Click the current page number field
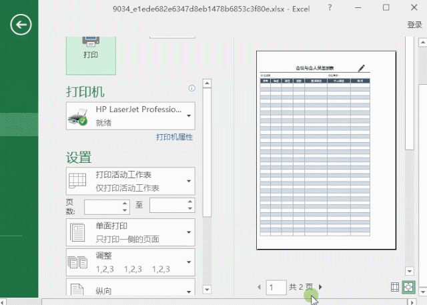 click(x=276, y=287)
